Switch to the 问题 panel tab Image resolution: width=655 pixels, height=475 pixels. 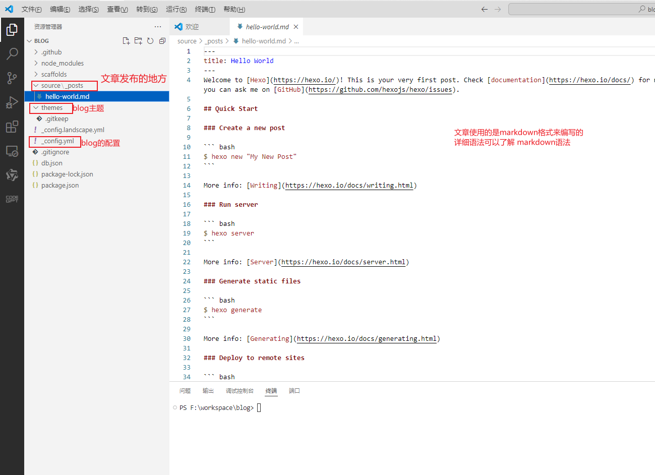tap(185, 391)
